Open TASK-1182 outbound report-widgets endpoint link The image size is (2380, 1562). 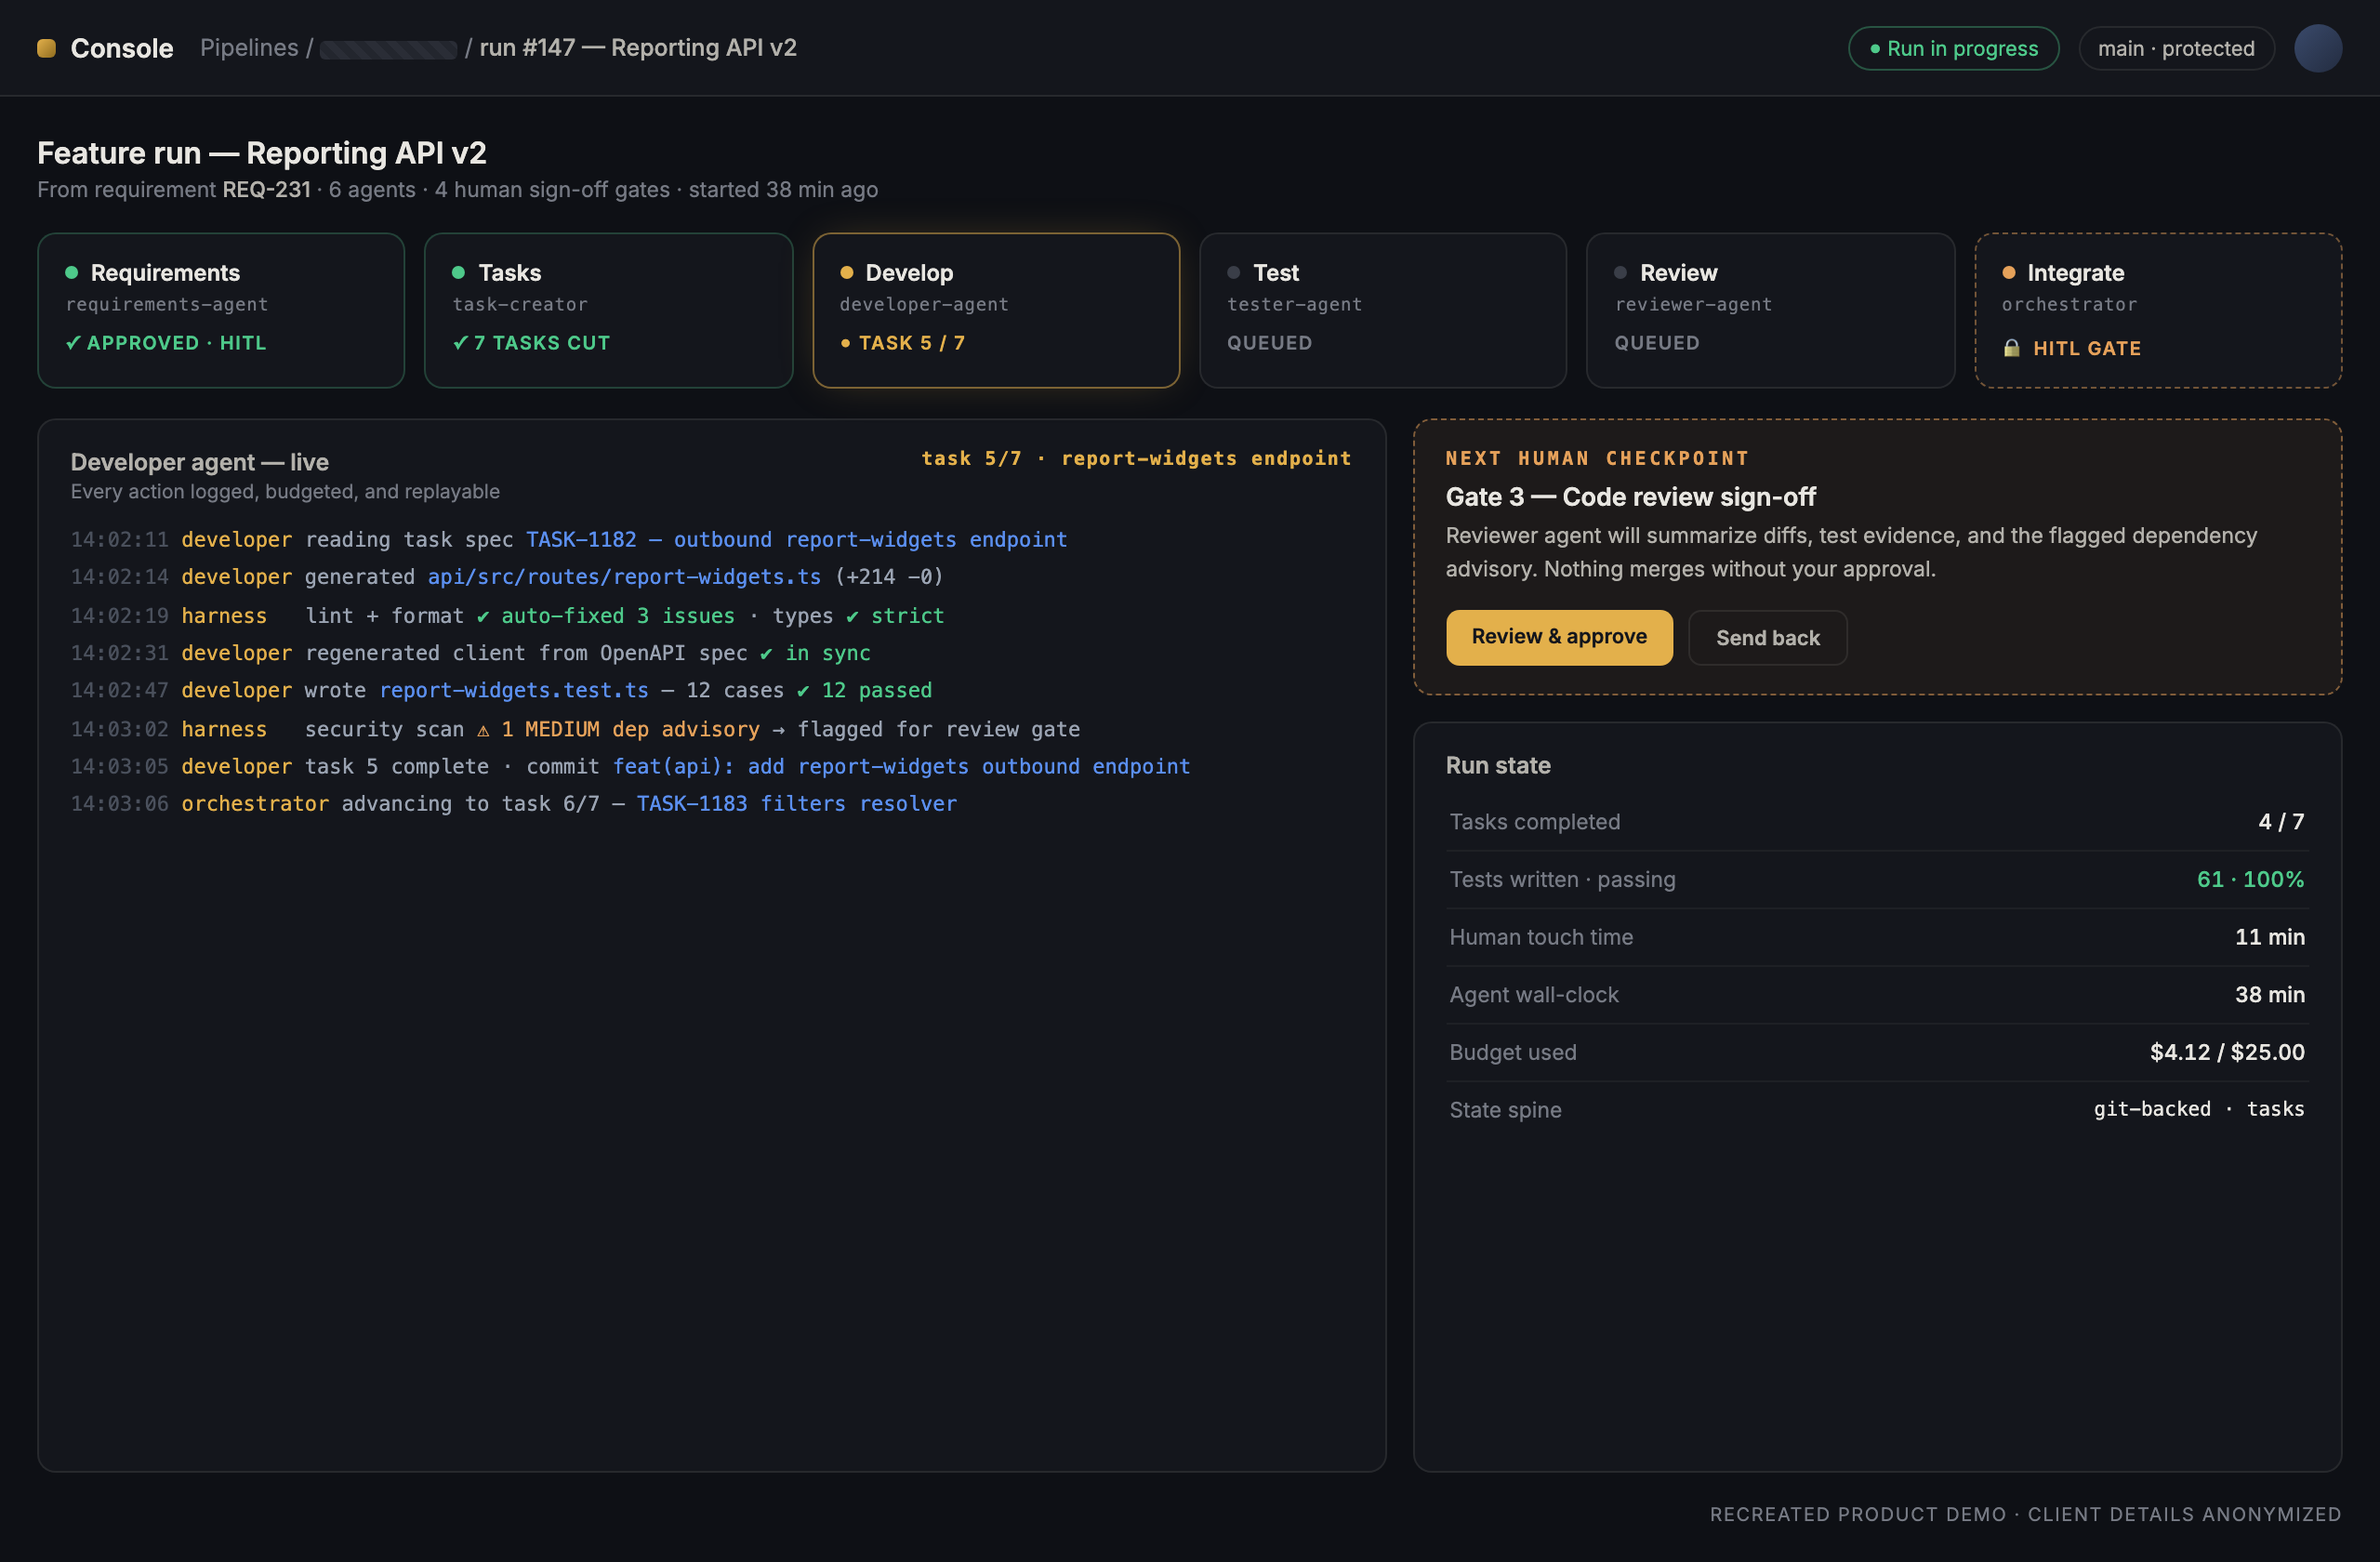click(x=796, y=539)
